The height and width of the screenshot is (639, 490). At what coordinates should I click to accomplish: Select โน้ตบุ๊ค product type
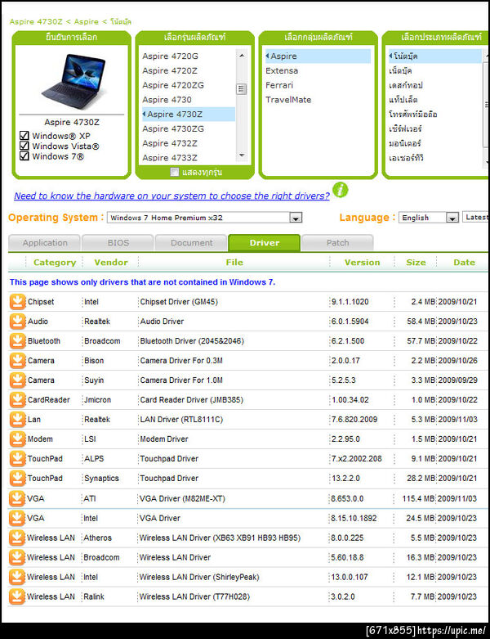(x=434, y=56)
